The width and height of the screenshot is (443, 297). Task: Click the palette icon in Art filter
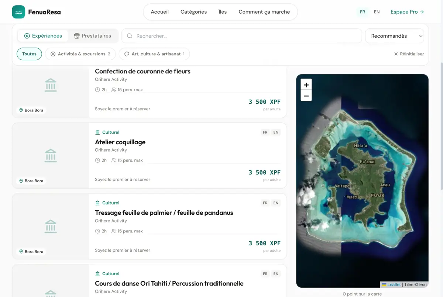coord(127,54)
